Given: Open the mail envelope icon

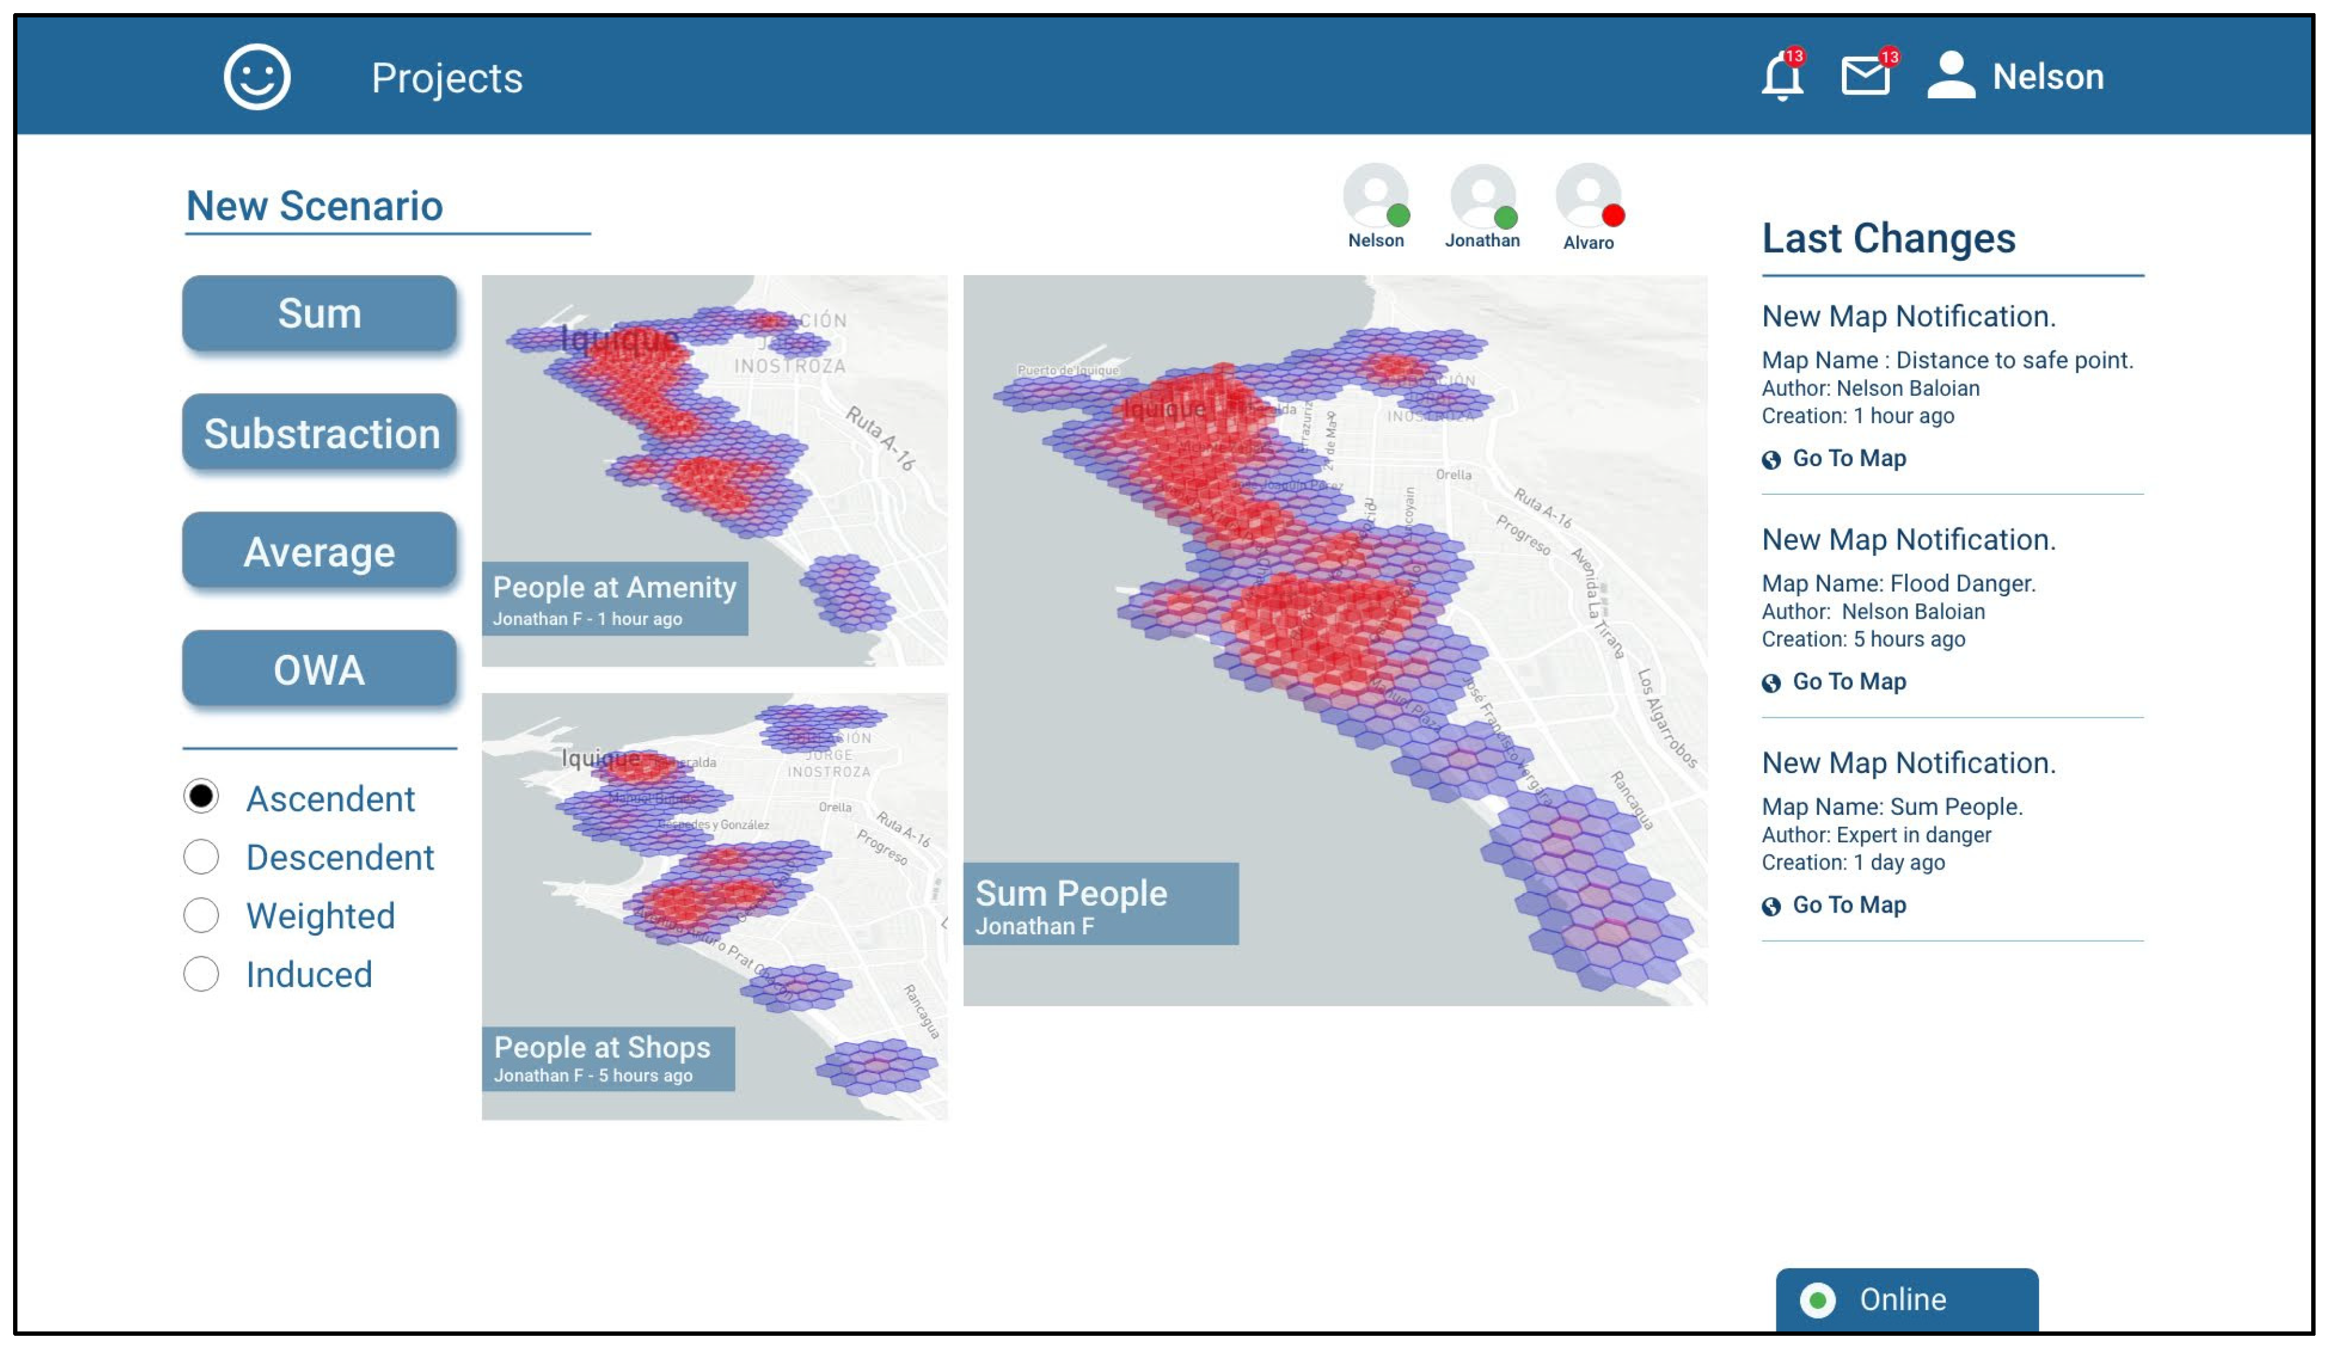Looking at the screenshot, I should [1864, 76].
